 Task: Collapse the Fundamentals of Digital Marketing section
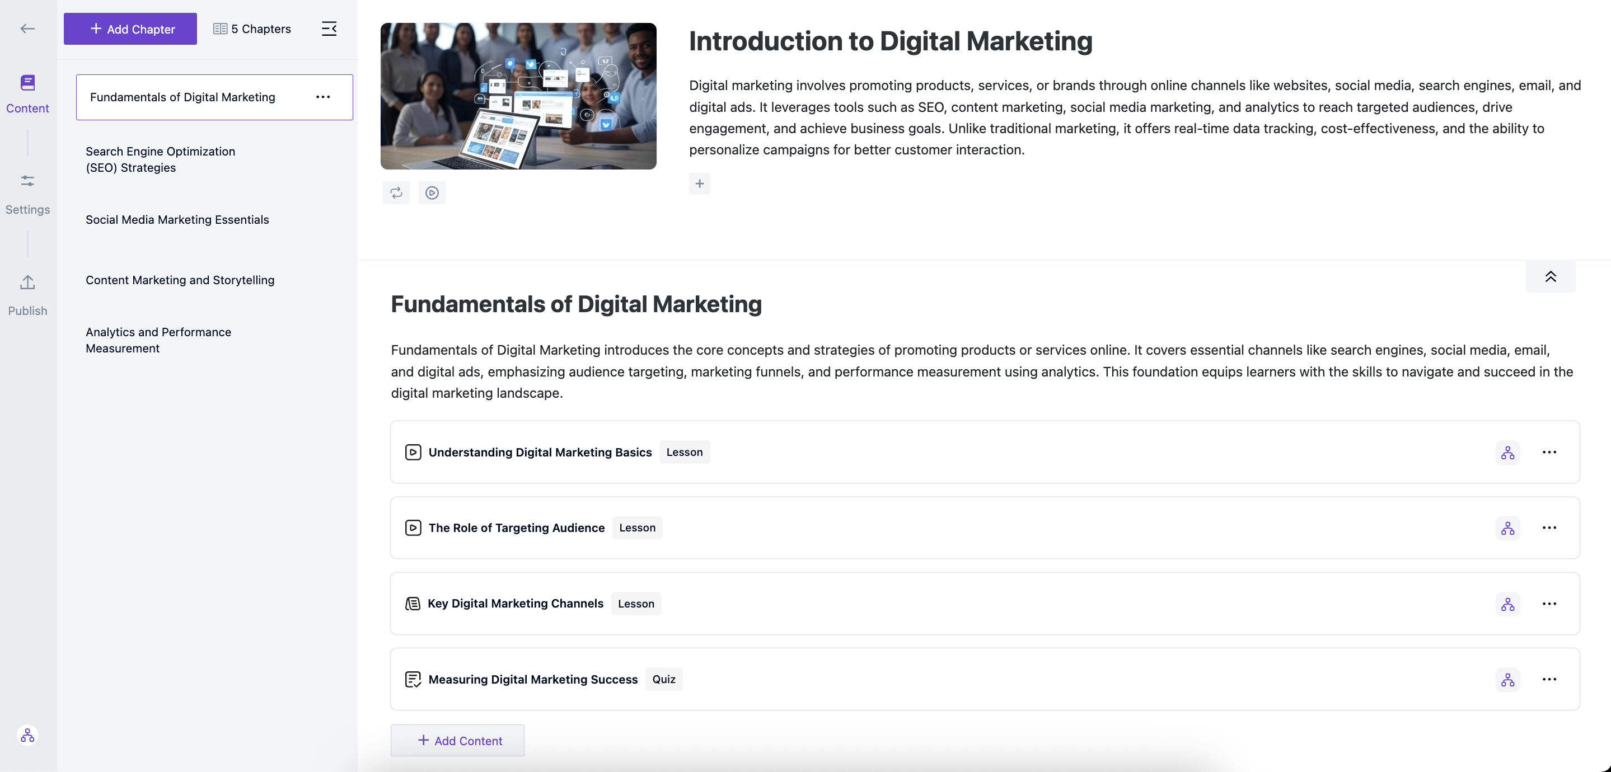tap(1552, 276)
